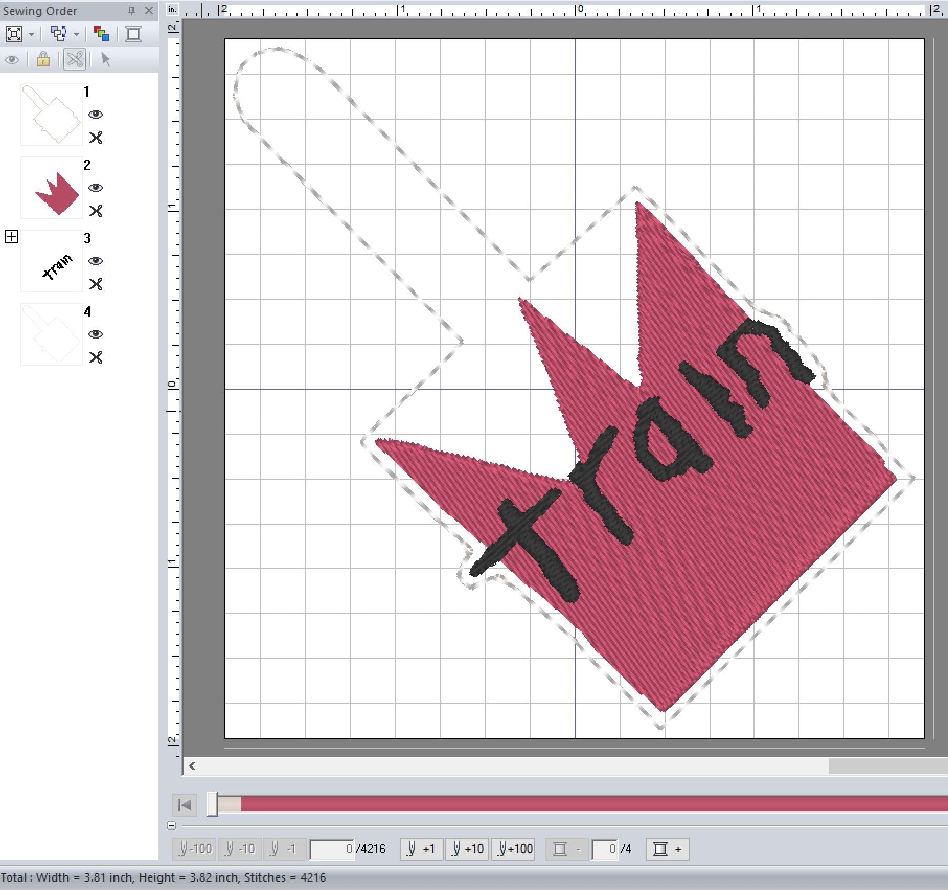Screen dimensions: 948x891
Task: Click the horizontal scrollbar left arrow
Action: click(x=192, y=766)
